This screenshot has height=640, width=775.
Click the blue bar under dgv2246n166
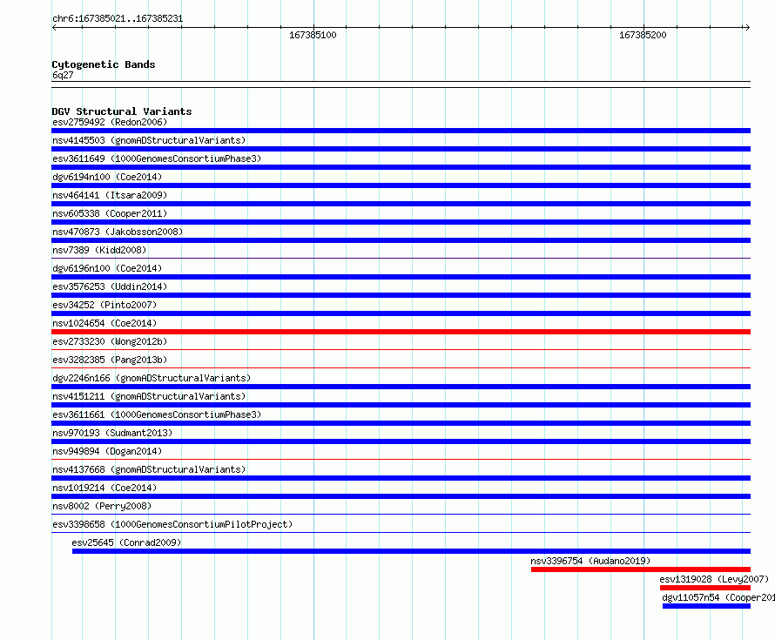401,387
